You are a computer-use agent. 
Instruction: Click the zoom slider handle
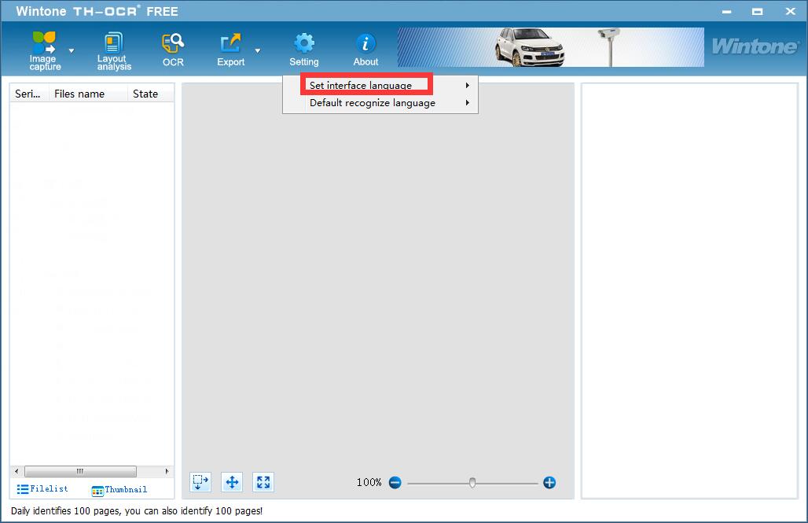pyautogui.click(x=472, y=482)
